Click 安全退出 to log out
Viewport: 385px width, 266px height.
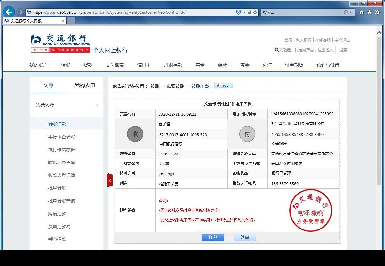(x=342, y=40)
